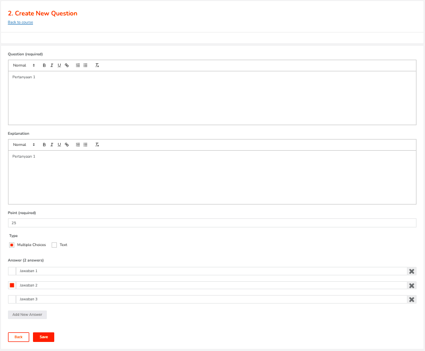Viewport: 425px width, 351px height.
Task: Click the Add New Answer button
Action: (27, 315)
